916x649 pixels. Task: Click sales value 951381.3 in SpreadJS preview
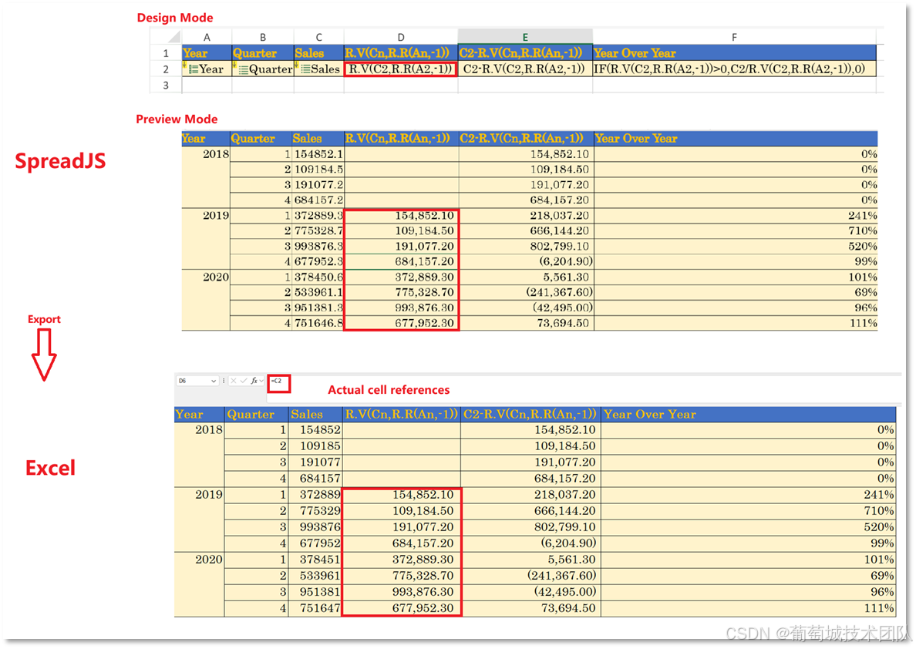pos(318,308)
